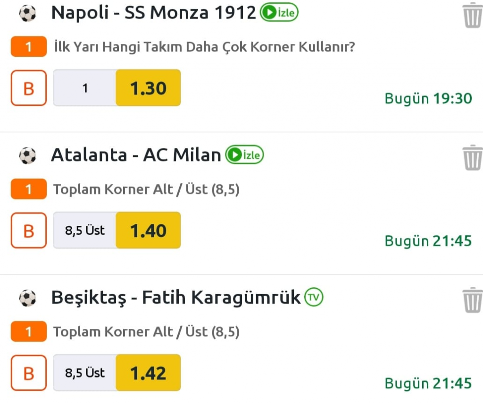Open Napoli - SS Monza 1912 match title

pyautogui.click(x=153, y=13)
